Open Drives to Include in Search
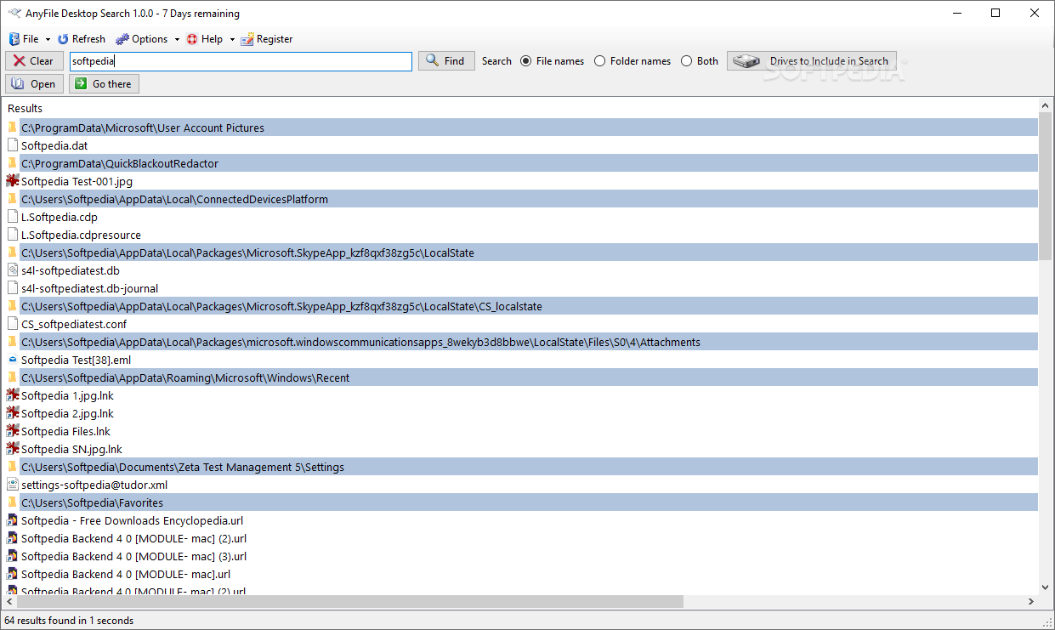This screenshot has height=630, width=1055. [812, 61]
